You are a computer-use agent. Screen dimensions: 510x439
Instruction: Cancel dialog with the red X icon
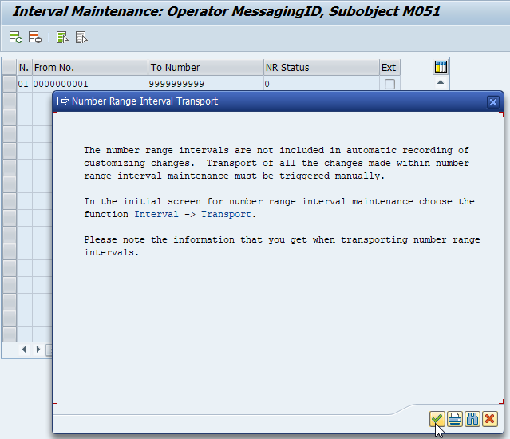(489, 419)
